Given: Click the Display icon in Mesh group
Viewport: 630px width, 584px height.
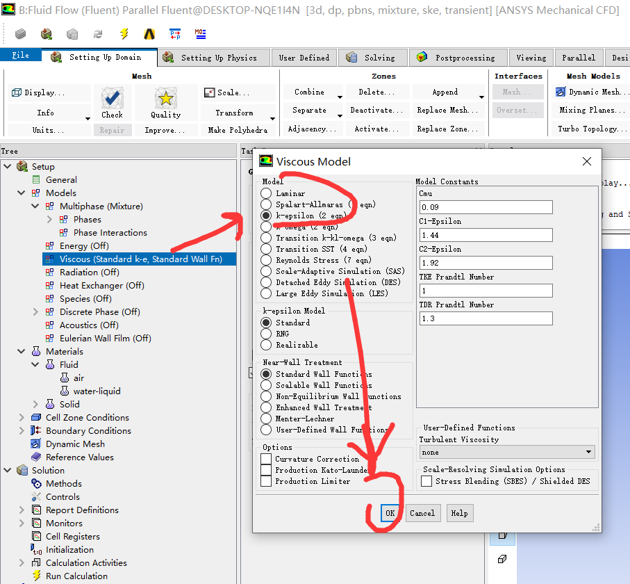Looking at the screenshot, I should point(17,92).
